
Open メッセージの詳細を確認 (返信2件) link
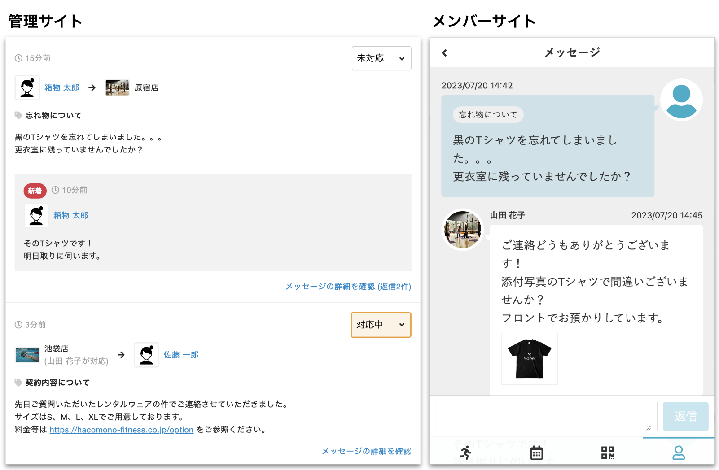tap(348, 286)
